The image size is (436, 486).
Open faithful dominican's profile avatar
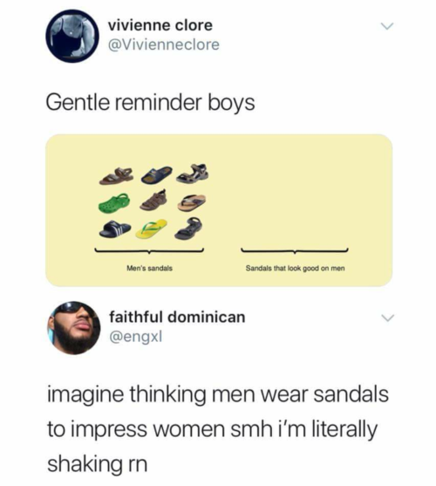[x=74, y=328]
